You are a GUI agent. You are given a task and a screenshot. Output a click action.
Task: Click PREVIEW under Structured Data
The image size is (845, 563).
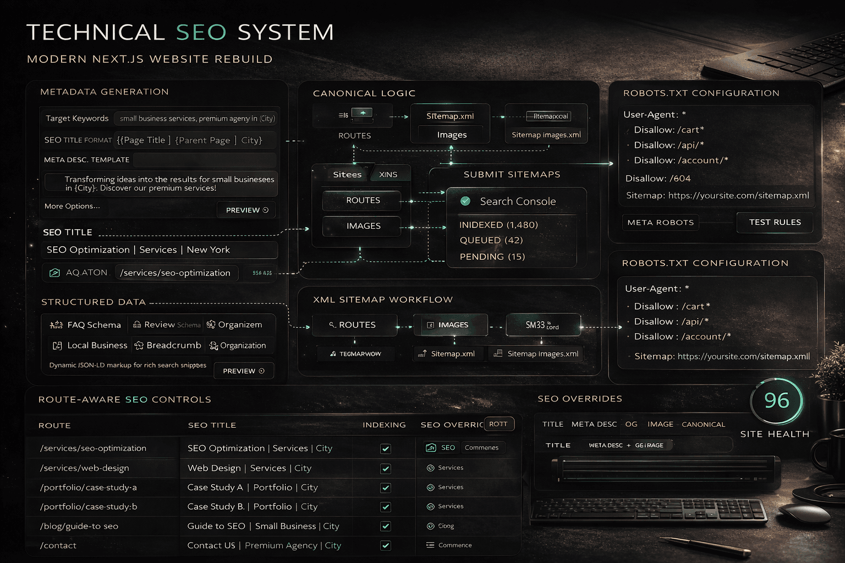pyautogui.click(x=244, y=370)
